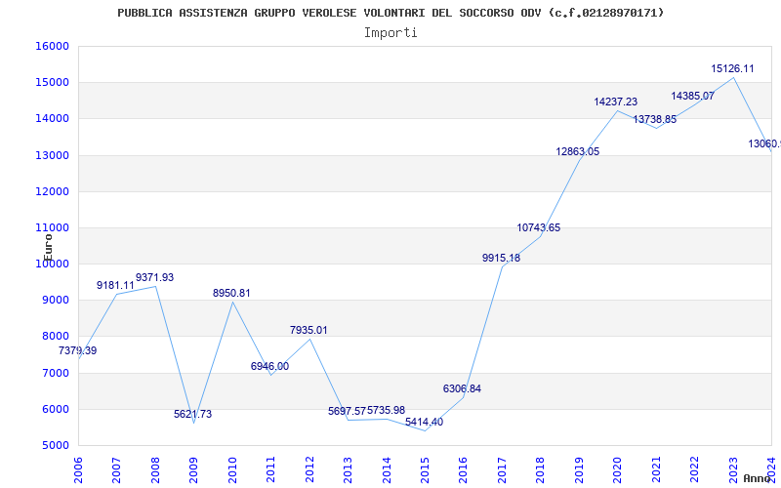Click y-axis value 13000
781x488 pixels.
[x=52, y=155]
